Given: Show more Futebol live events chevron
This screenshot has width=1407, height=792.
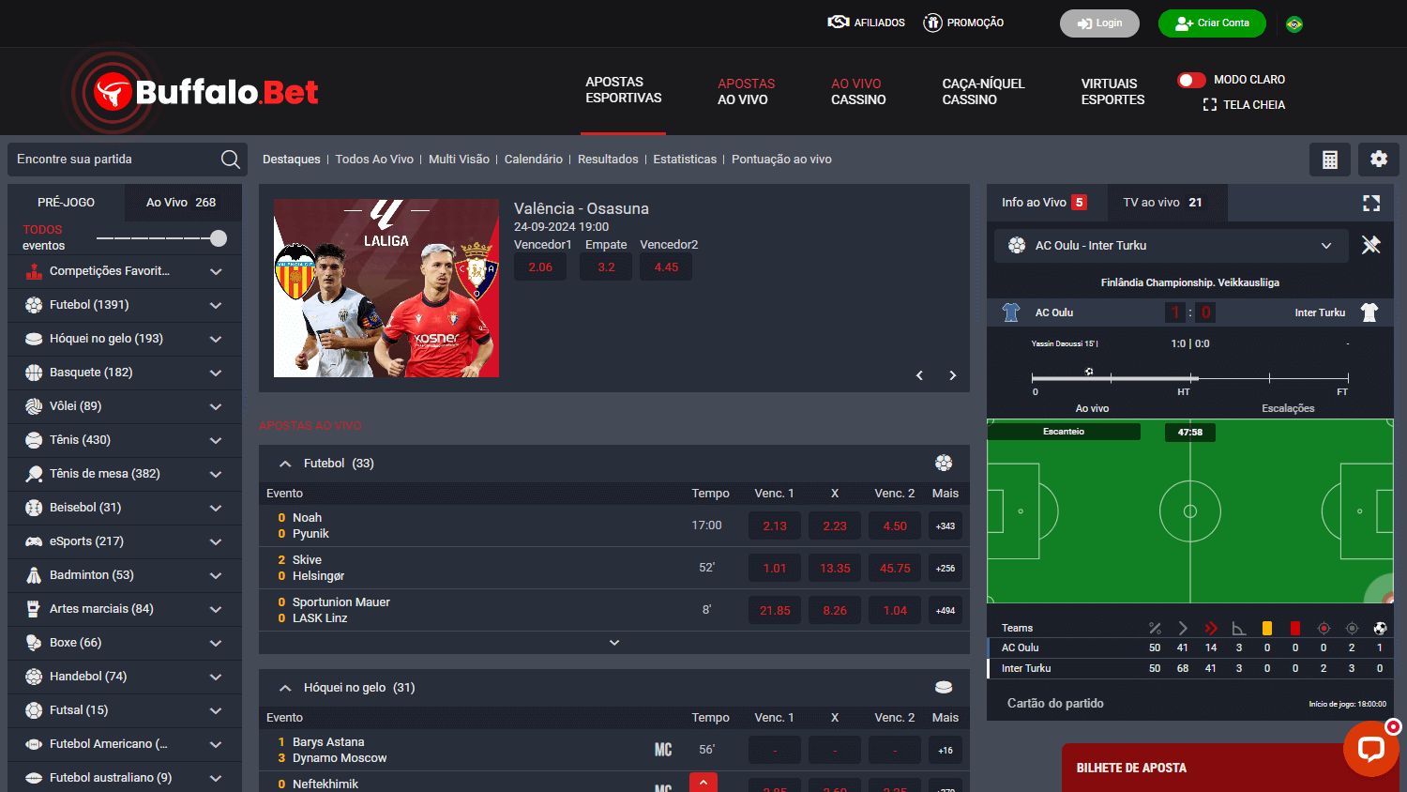Looking at the screenshot, I should [x=614, y=643].
